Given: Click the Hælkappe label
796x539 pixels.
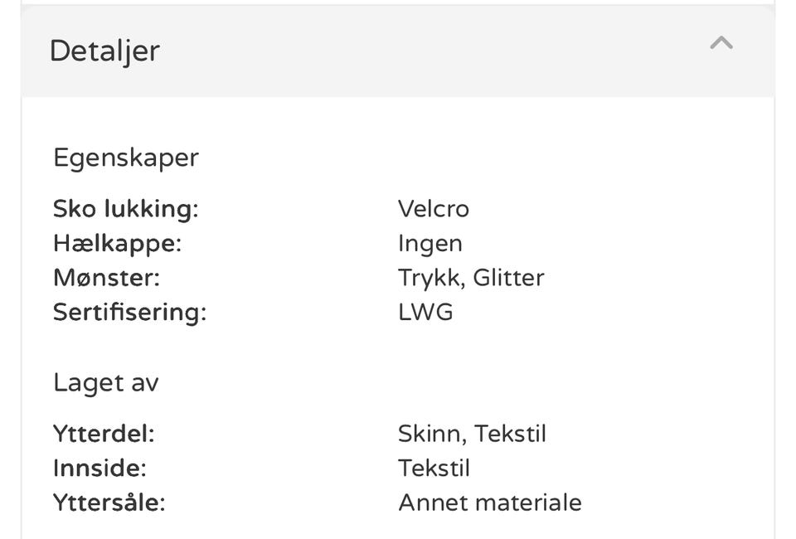Looking at the screenshot, I should click(x=117, y=244).
